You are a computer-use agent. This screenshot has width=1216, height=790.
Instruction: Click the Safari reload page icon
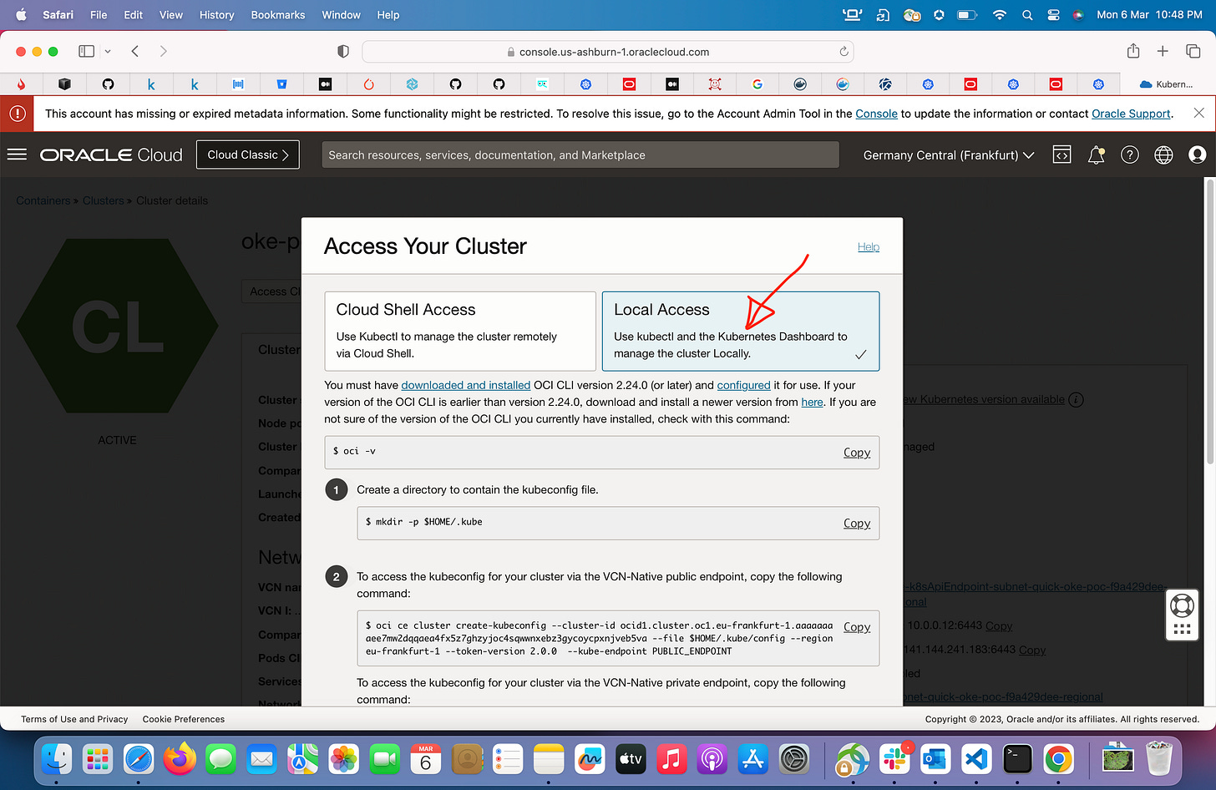tap(844, 52)
